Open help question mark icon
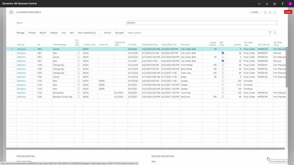The height and width of the screenshot is (165, 294). point(283,4)
